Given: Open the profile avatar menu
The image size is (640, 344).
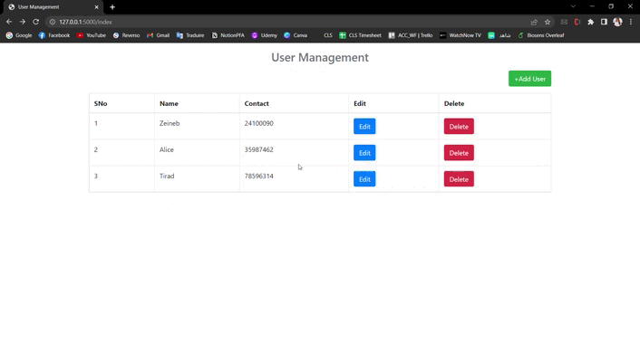Looking at the screenshot, I should 617,22.
